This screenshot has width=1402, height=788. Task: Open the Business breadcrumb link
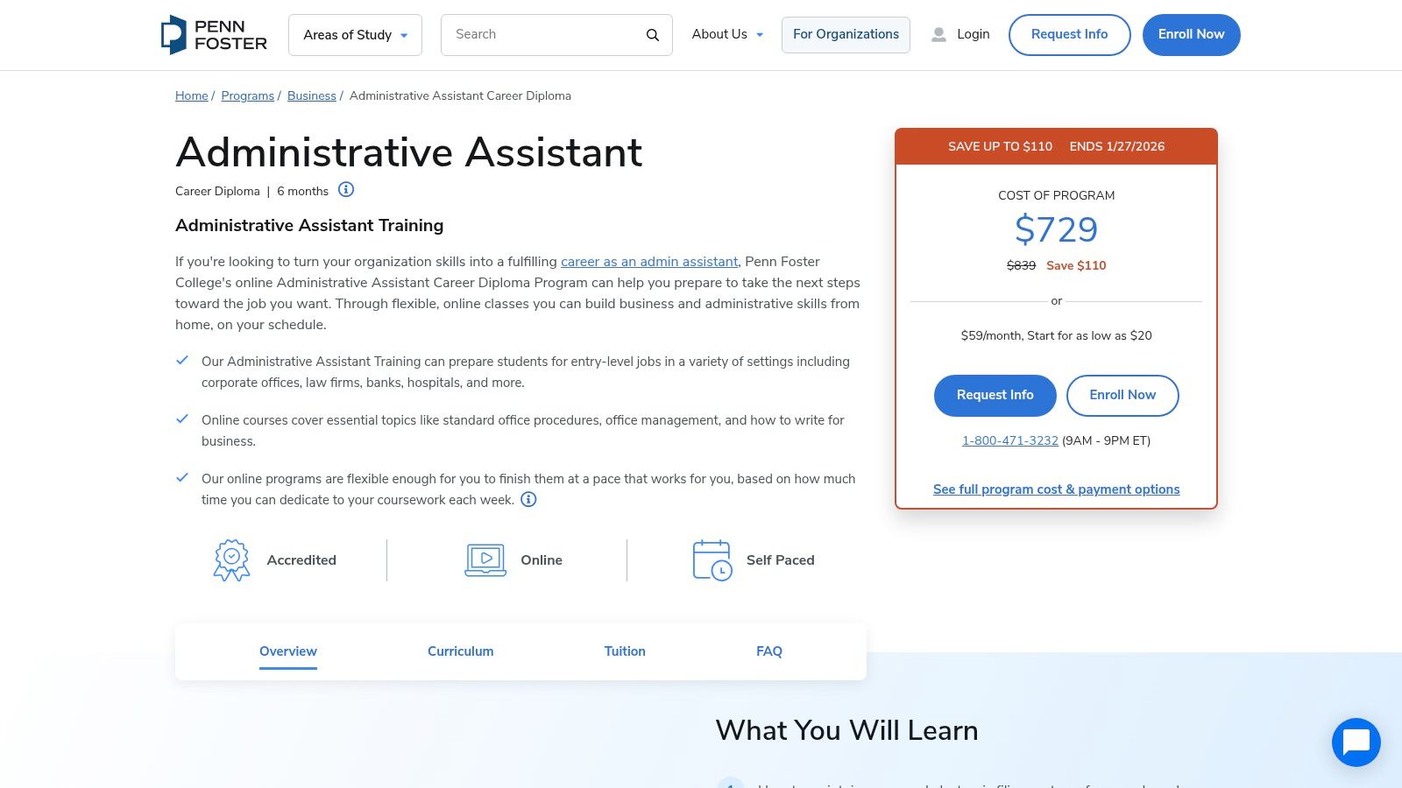[x=312, y=95]
